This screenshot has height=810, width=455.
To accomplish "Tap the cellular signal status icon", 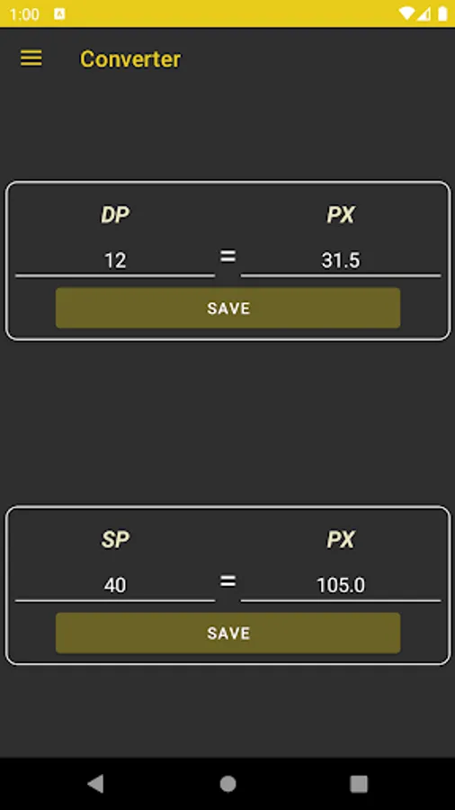I will pos(424,13).
